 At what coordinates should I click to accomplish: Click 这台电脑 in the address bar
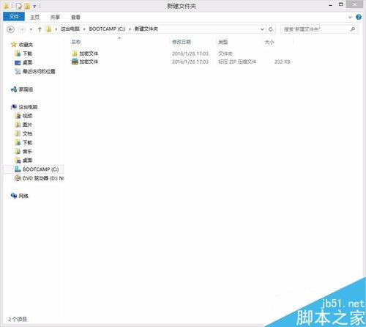(70, 29)
